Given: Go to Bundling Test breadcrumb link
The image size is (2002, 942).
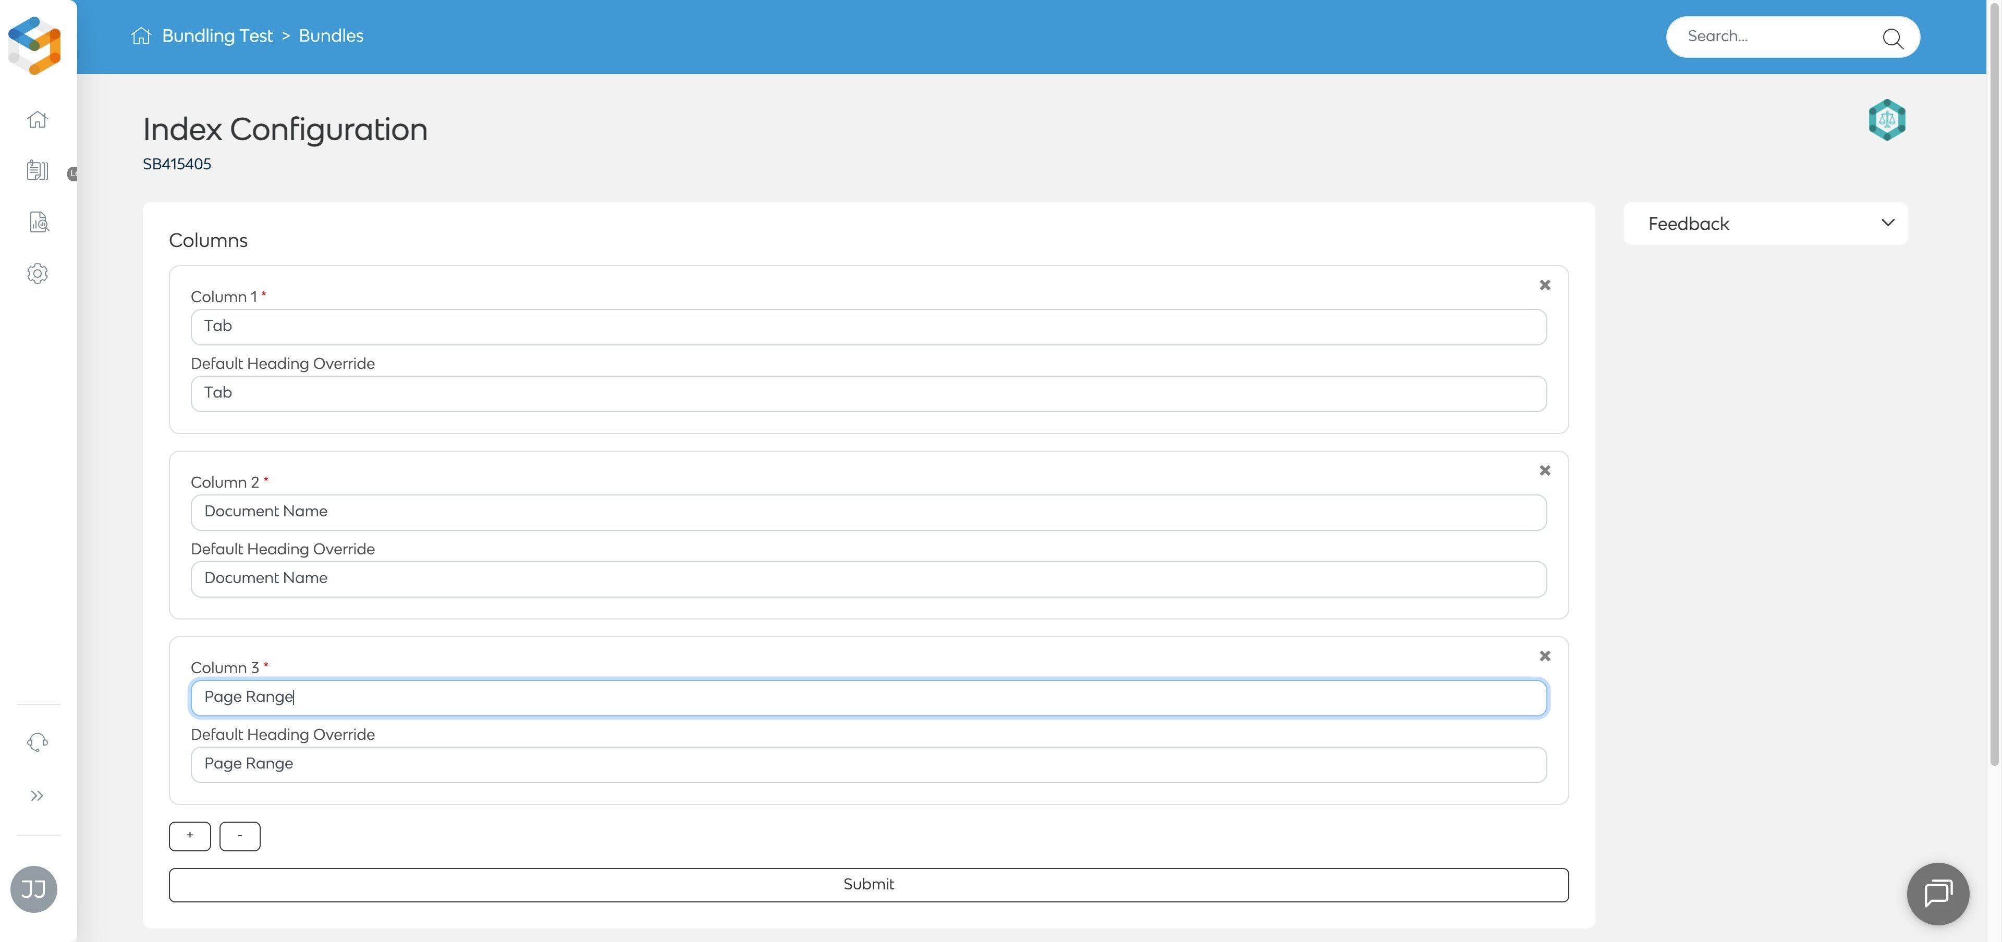Looking at the screenshot, I should point(217,36).
